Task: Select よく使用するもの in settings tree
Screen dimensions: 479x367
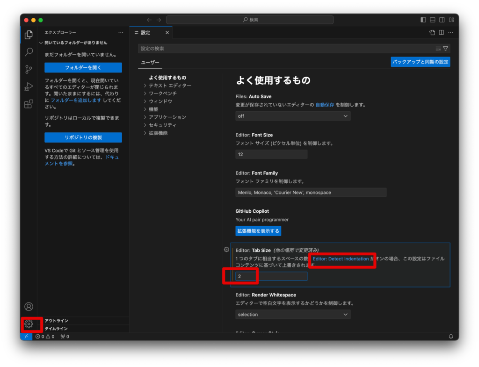Action: click(x=167, y=78)
